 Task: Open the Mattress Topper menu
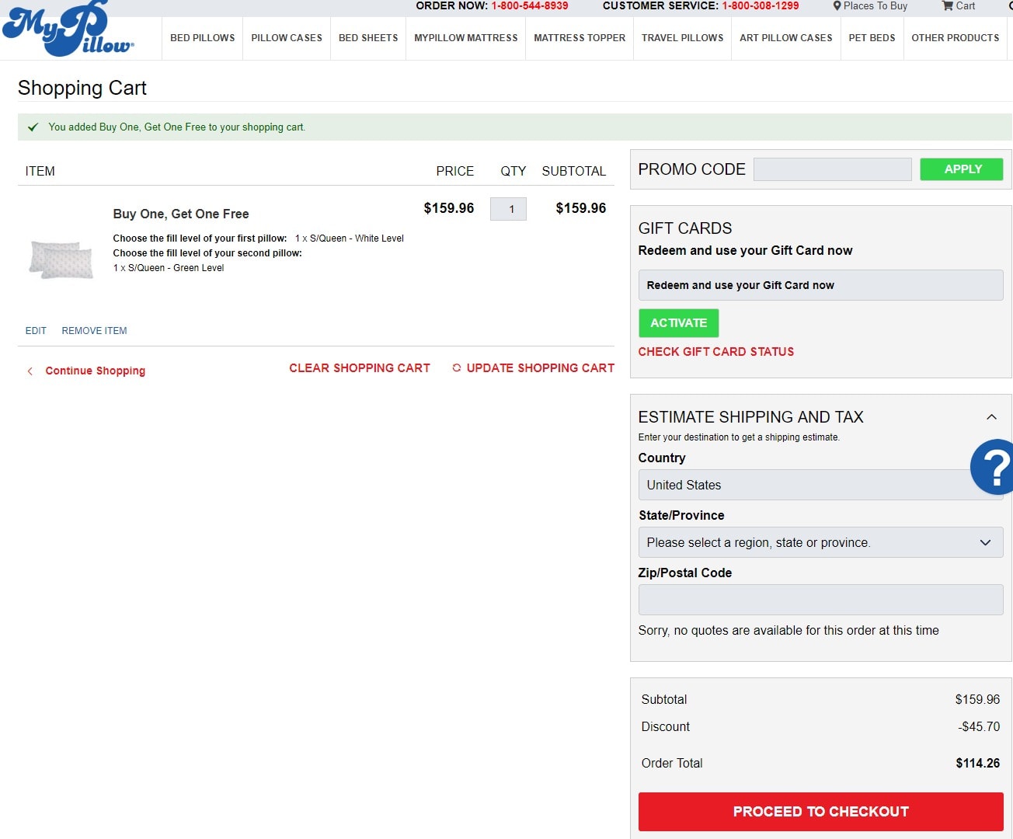click(580, 38)
